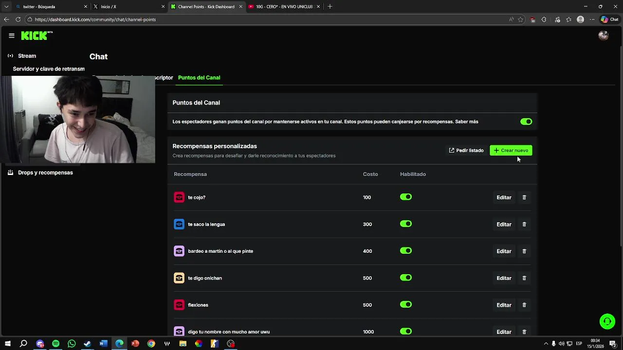
Task: Click trash icon for "bardeo a martin" reward
Action: tap(524, 251)
